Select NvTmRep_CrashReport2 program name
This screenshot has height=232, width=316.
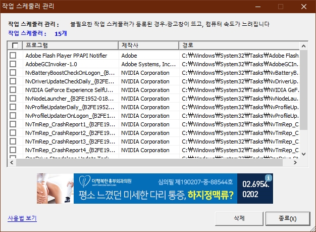coord(70,133)
